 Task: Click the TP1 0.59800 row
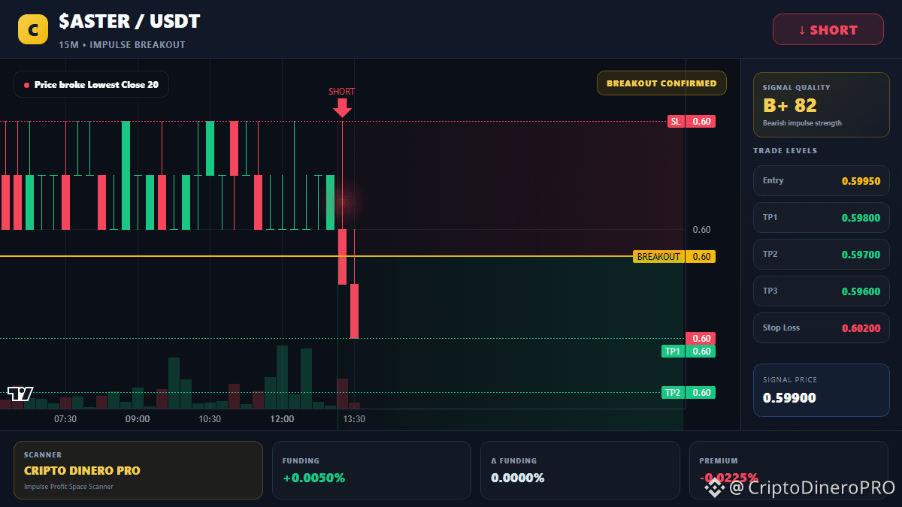click(x=822, y=217)
